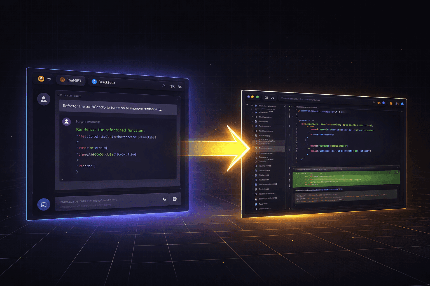The image size is (430, 286).
Task: Click the orange app logo in chat window
Action: [x=41, y=79]
